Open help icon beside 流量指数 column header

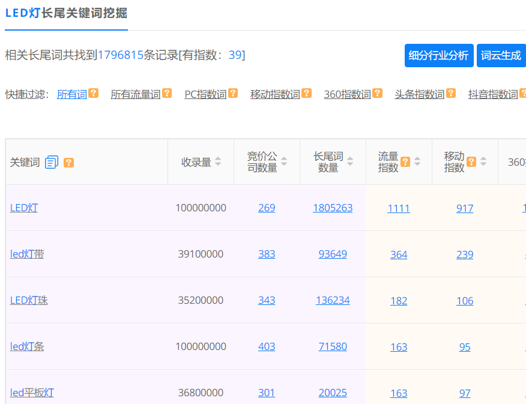[x=405, y=161]
